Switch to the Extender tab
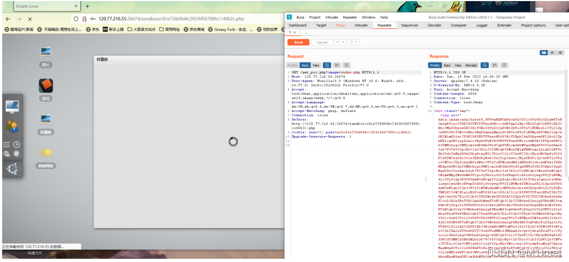The height and width of the screenshot is (262, 569). (504, 26)
